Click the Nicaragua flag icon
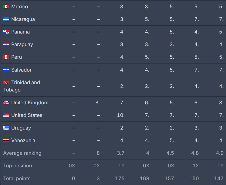The image size is (226, 185). 6,19
